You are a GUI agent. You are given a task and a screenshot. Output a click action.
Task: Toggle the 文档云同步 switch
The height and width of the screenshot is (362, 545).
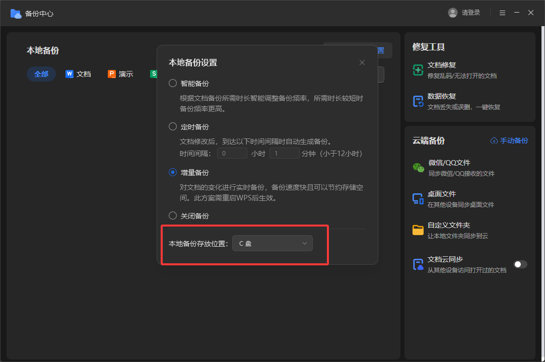point(520,264)
